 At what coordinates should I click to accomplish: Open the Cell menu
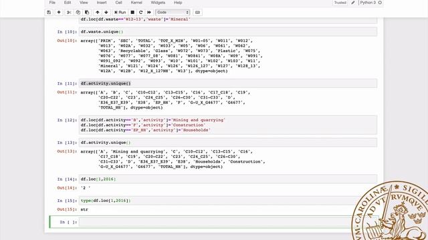[119, 3]
